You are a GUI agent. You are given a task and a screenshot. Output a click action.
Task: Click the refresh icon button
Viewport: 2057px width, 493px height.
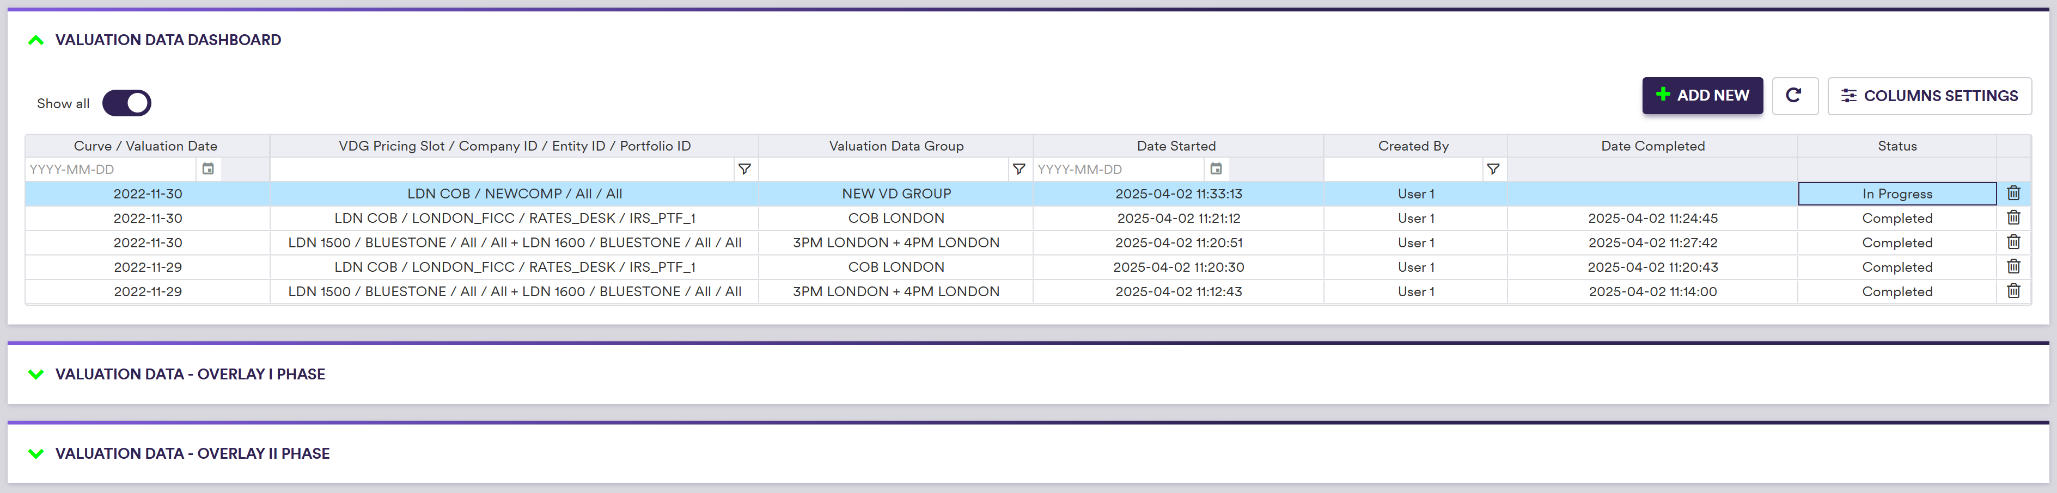1793,96
